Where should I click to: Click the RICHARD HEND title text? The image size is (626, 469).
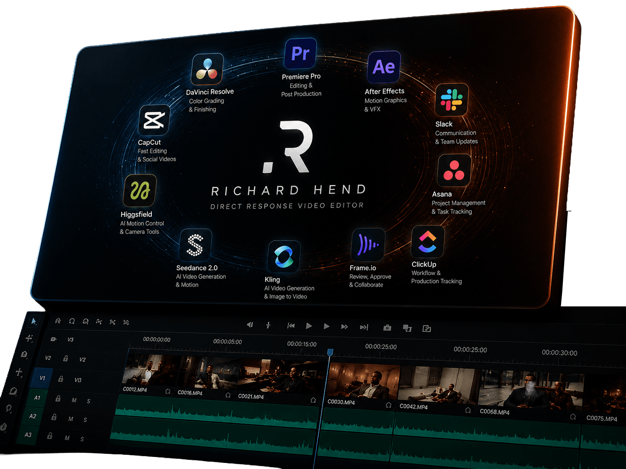coord(289,190)
